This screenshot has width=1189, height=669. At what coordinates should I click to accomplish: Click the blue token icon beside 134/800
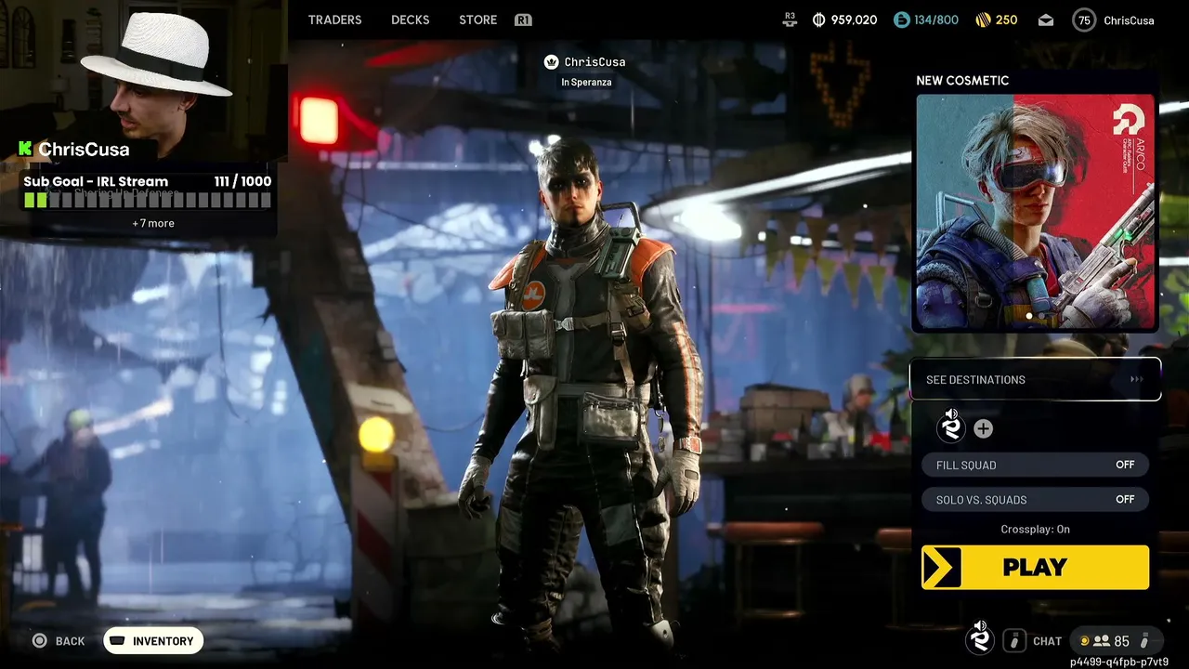click(x=901, y=20)
